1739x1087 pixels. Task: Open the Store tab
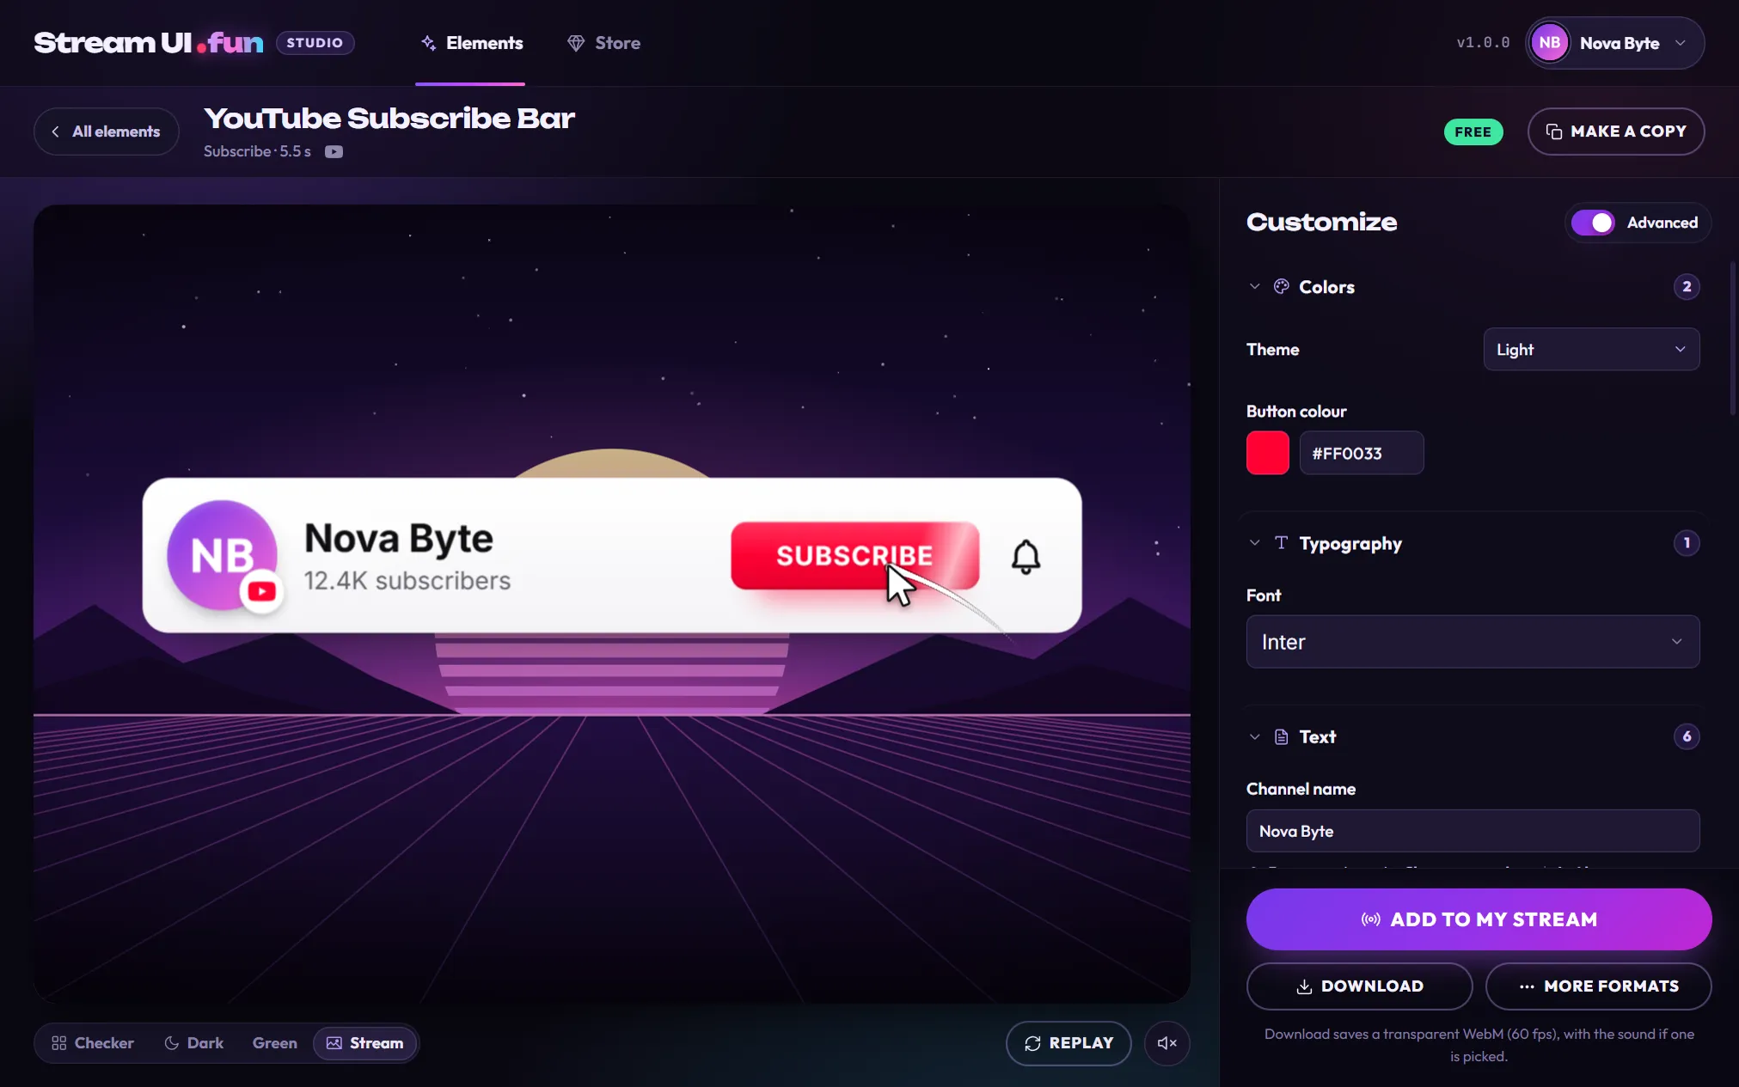click(603, 43)
